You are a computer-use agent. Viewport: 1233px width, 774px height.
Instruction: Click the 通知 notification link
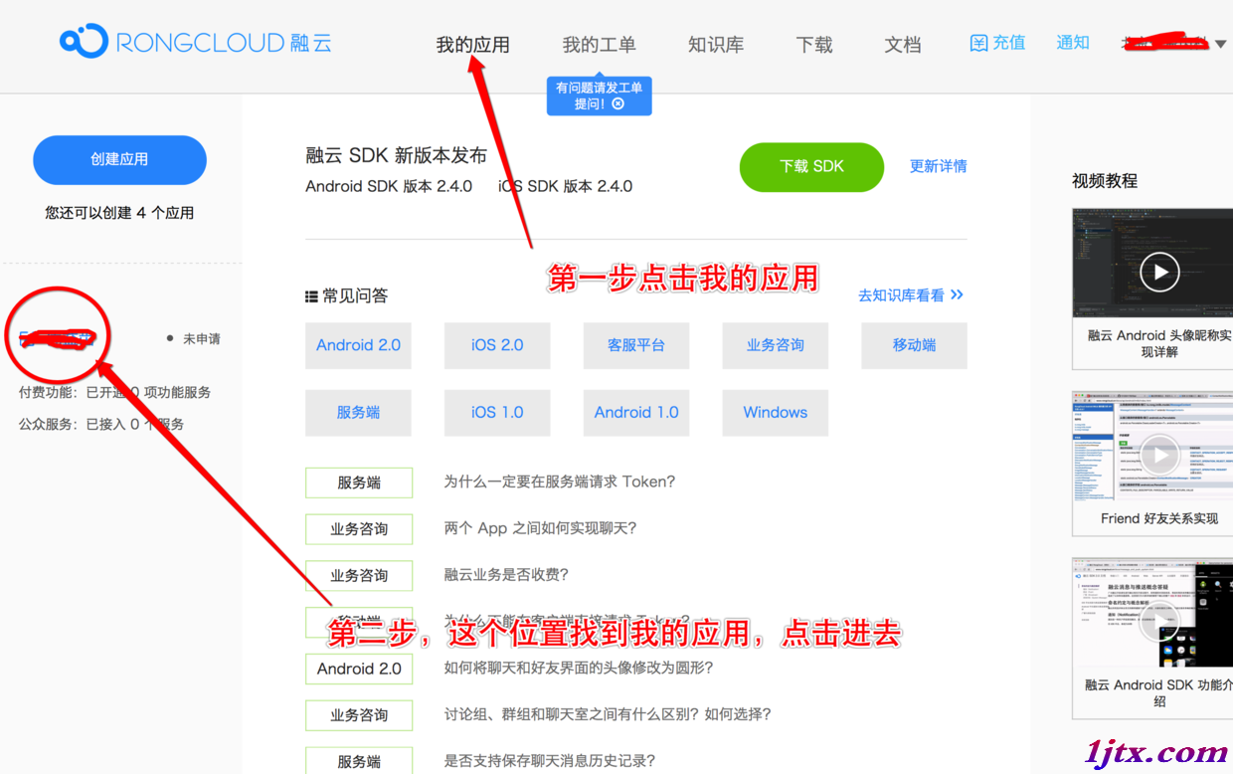pos(1073,43)
